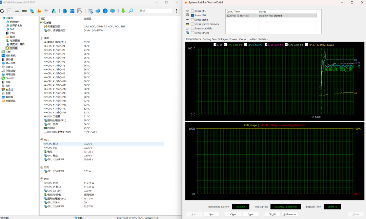Click the 查找 search input field
The height and width of the screenshot is (219, 366).
(156, 11)
